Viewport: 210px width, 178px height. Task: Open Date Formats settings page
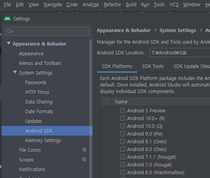pyautogui.click(x=39, y=112)
